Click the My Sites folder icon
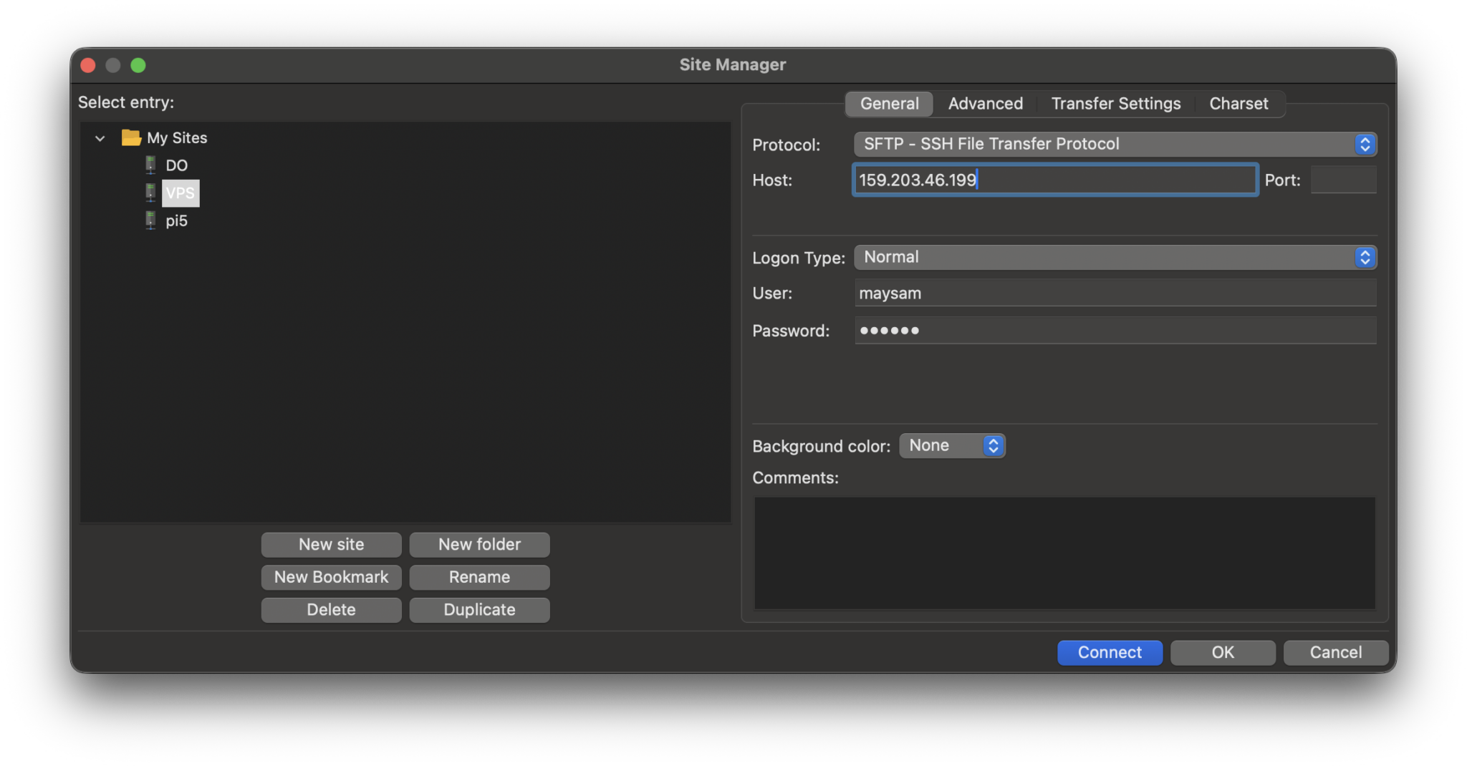 coord(131,137)
